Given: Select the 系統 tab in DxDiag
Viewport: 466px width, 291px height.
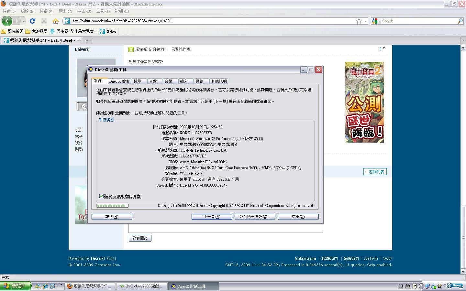Looking at the screenshot, I should (99, 81).
